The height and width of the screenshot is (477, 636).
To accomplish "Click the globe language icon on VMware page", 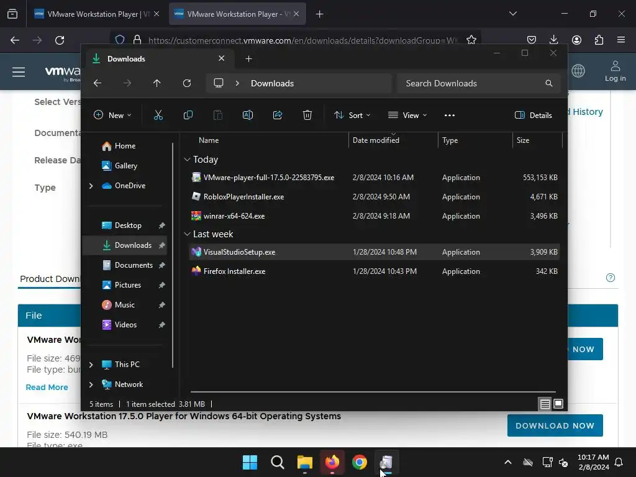I will pos(578,71).
